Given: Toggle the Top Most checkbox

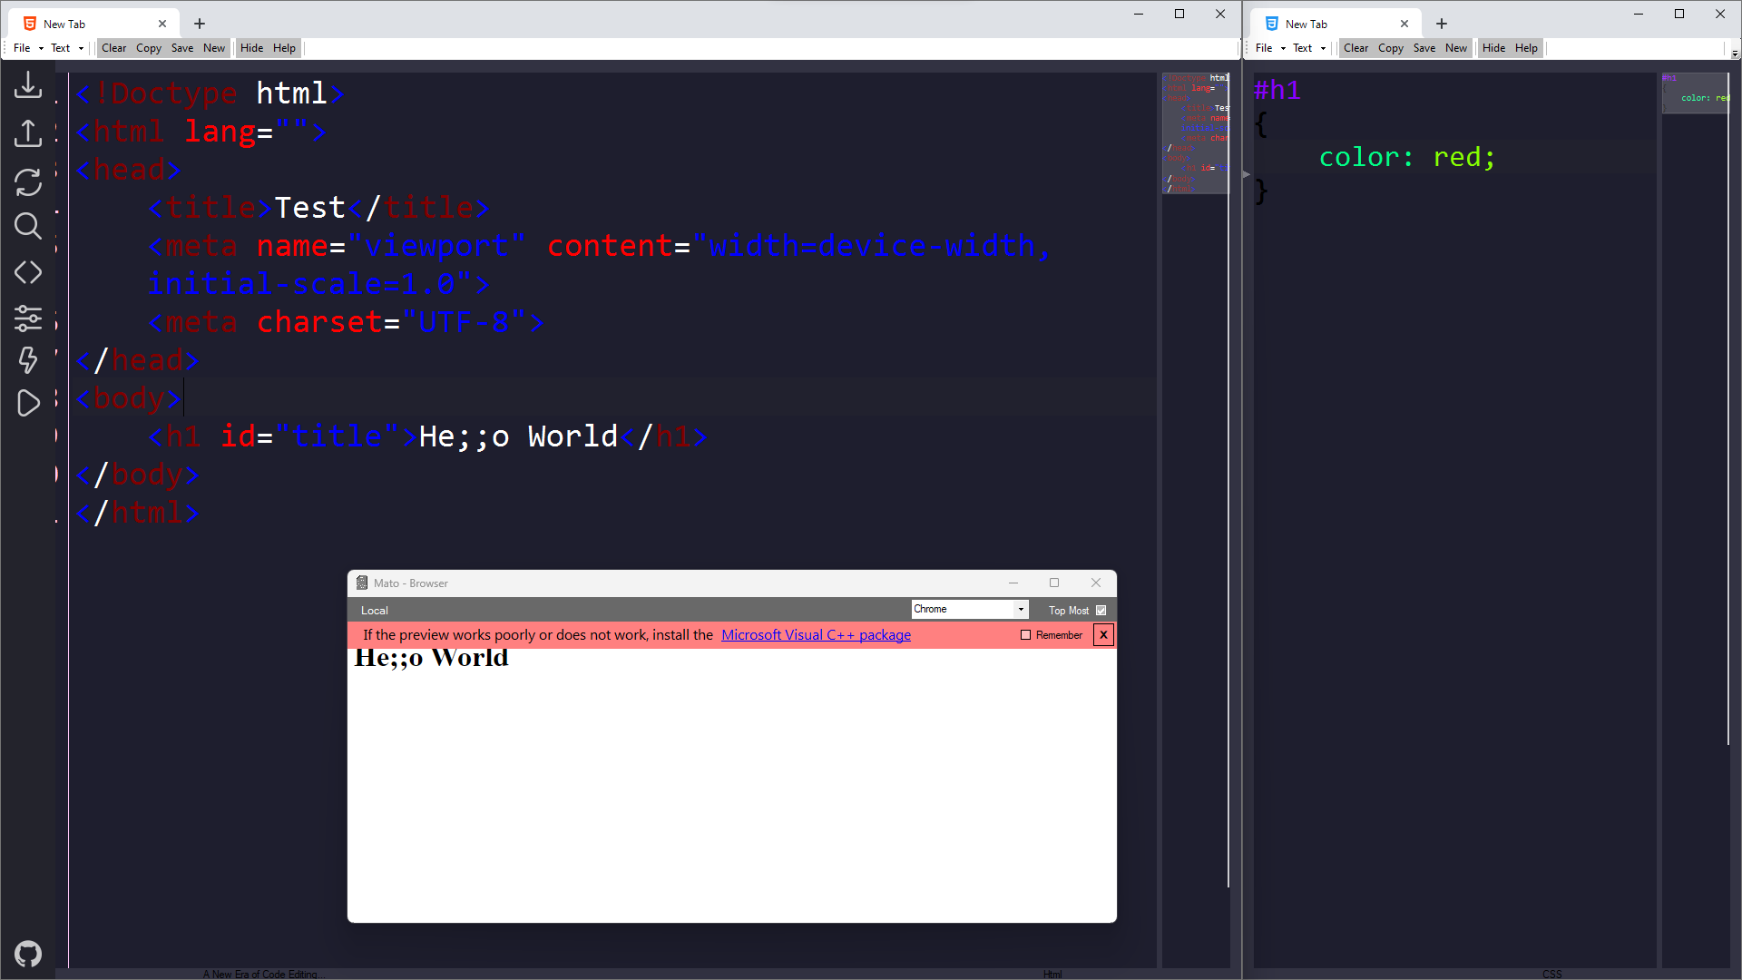Looking at the screenshot, I should coord(1101,611).
